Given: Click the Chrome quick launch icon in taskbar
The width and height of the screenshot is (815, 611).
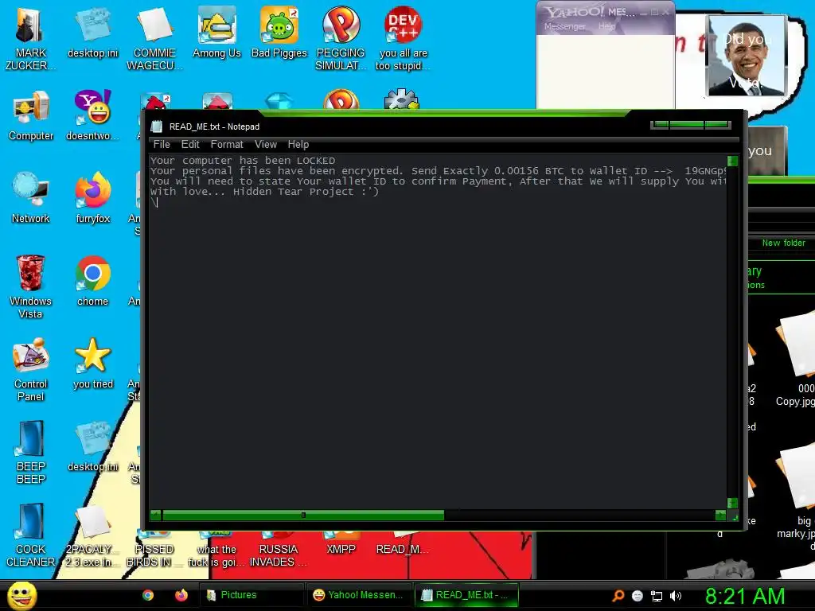Looking at the screenshot, I should point(148,595).
